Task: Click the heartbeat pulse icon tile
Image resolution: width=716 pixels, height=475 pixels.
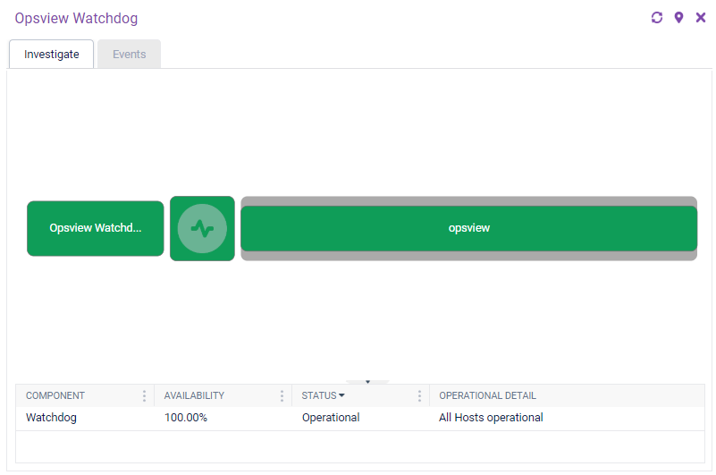Action: 202,229
